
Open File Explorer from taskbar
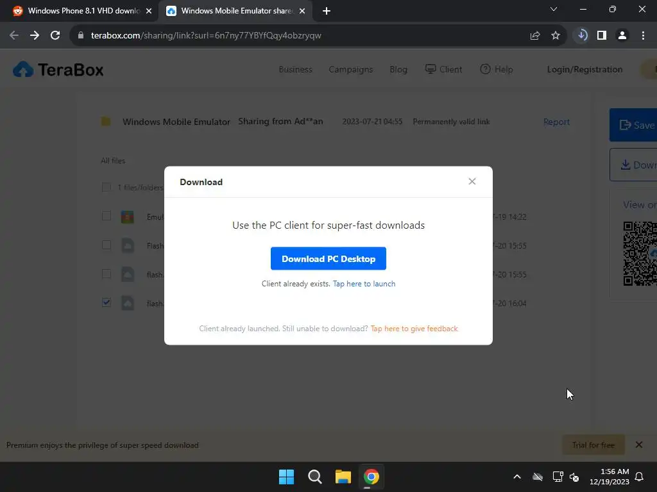[x=343, y=477]
